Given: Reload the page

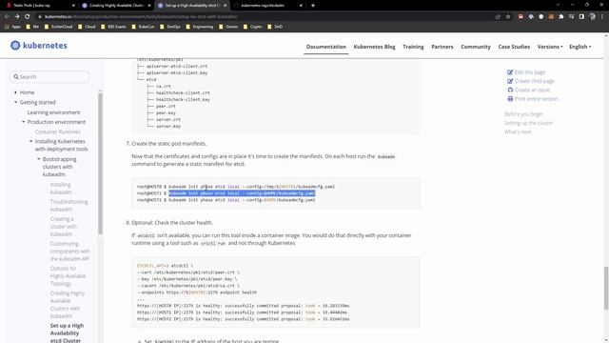Looking at the screenshot, I should pyautogui.click(x=28, y=17).
